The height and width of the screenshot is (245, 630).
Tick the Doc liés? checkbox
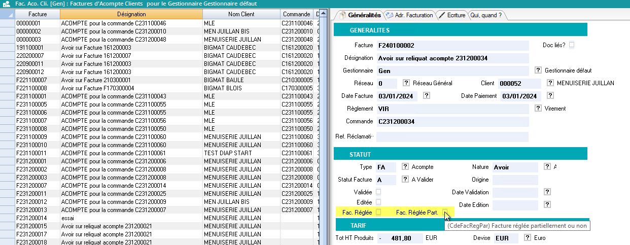point(572,45)
